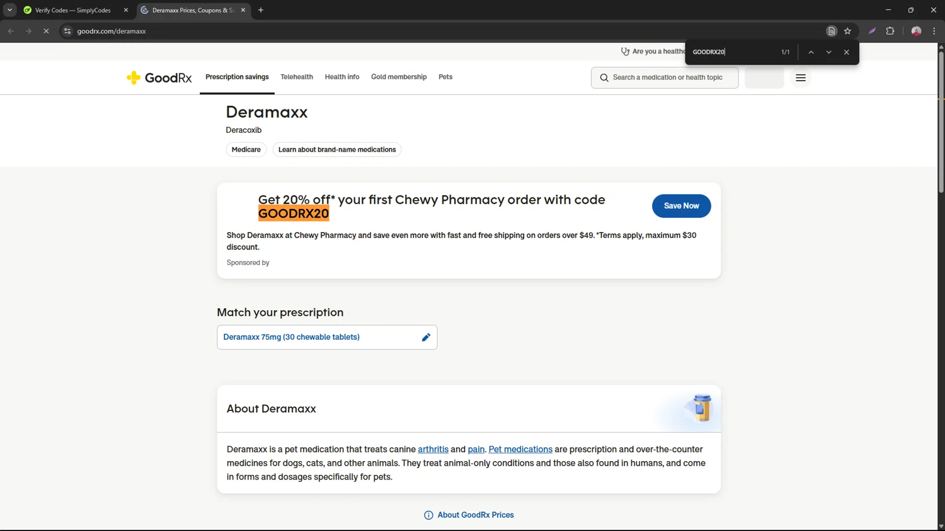Screen dimensions: 945x531
Task: Click the Are you a healthcare banner text
Action: (x=658, y=52)
